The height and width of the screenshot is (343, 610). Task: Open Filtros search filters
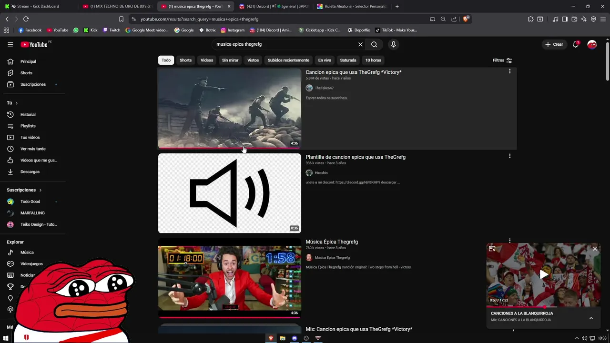coord(502,61)
